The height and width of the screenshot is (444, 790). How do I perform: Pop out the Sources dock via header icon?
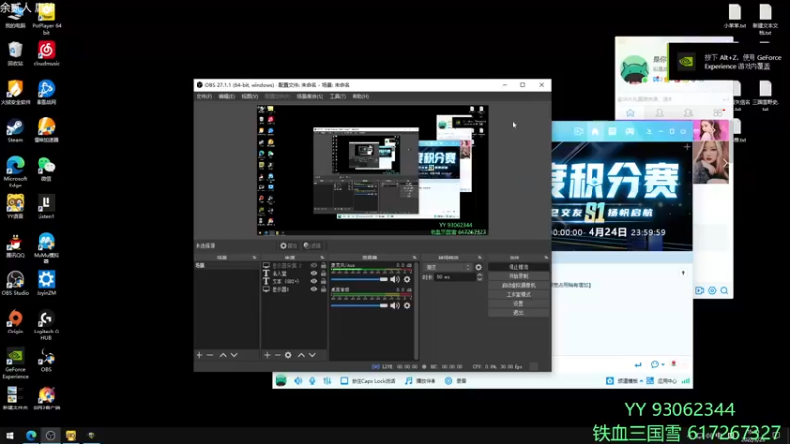pyautogui.click(x=322, y=258)
